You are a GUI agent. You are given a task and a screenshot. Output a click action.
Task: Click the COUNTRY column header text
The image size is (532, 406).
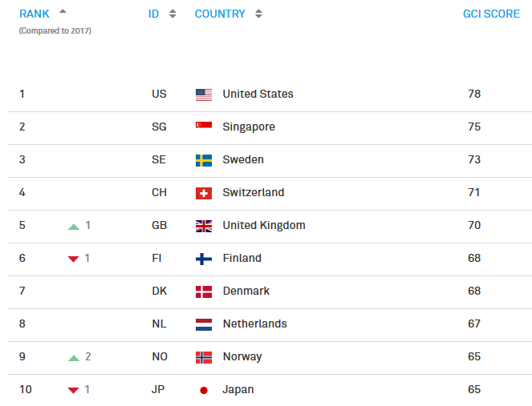[x=220, y=14]
